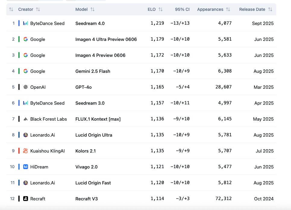
Task: Click the Kuaishou KlingAI logo icon
Action: pyautogui.click(x=26, y=151)
